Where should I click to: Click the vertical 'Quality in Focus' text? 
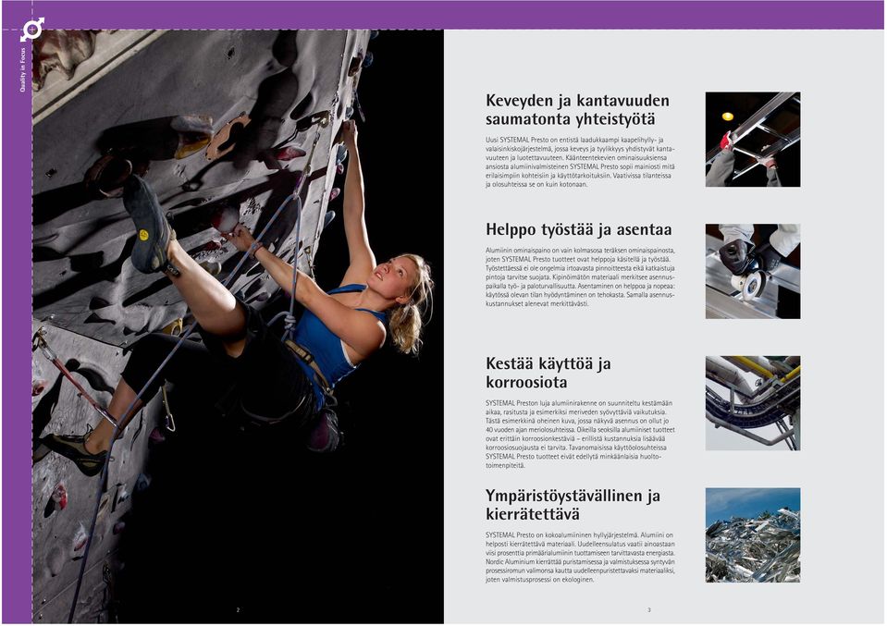coord(23,69)
